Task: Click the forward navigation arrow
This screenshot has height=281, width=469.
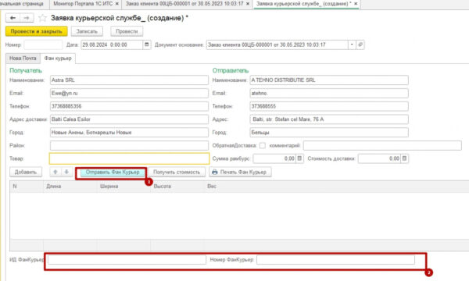Action: pyautogui.click(x=27, y=18)
